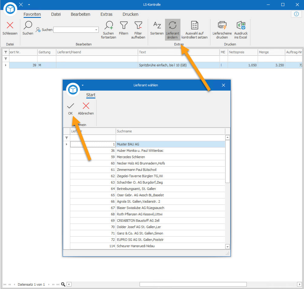Image resolution: width=304 pixels, height=289 pixels.
Task: Click Filter aufheben icon
Action: pos(138,25)
